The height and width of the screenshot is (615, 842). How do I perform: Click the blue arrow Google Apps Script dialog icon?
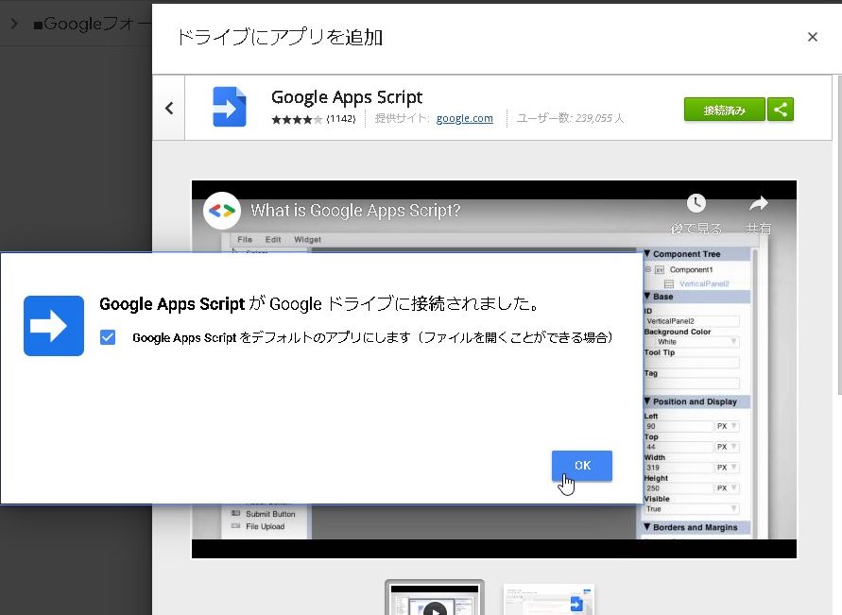(54, 326)
